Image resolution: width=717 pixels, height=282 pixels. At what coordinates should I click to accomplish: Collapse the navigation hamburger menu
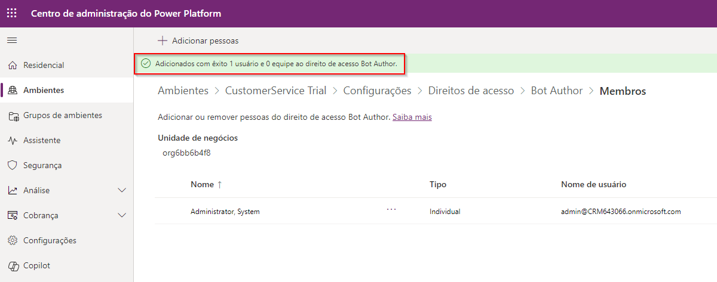(12, 40)
